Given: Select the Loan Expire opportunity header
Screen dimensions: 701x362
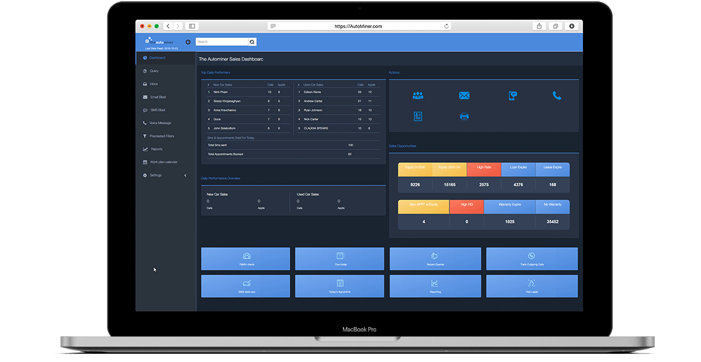Looking at the screenshot, I should click(x=518, y=169).
